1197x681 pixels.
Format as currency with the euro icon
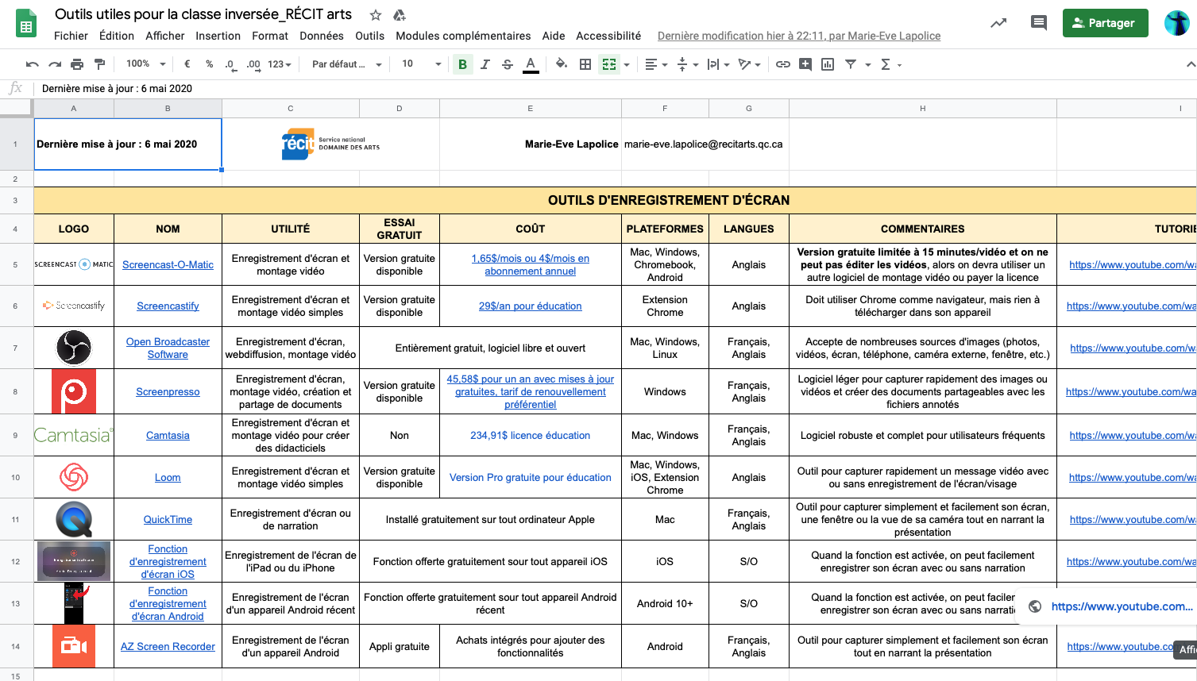pyautogui.click(x=187, y=64)
